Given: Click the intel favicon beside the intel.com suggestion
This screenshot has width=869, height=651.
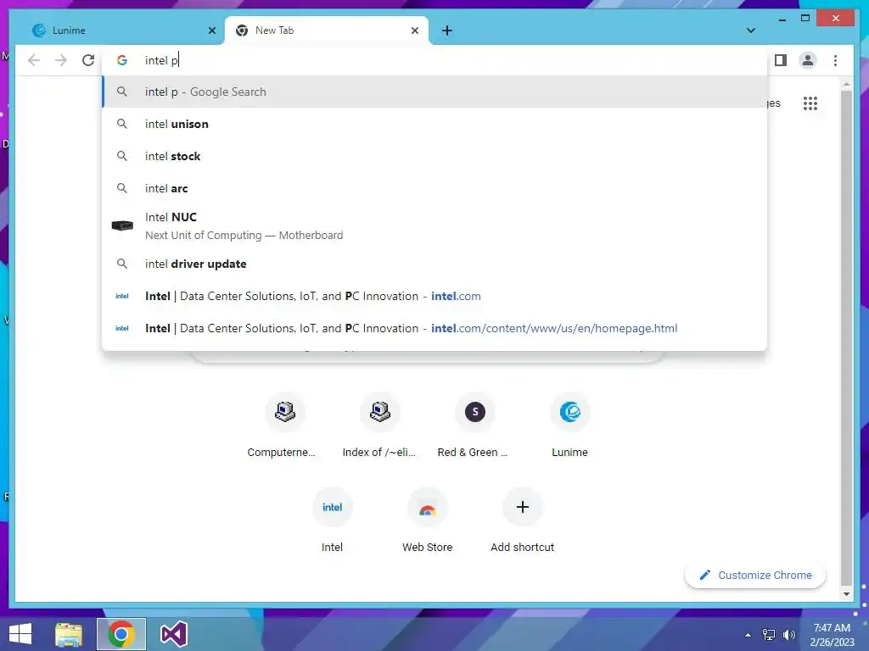Looking at the screenshot, I should coord(122,296).
